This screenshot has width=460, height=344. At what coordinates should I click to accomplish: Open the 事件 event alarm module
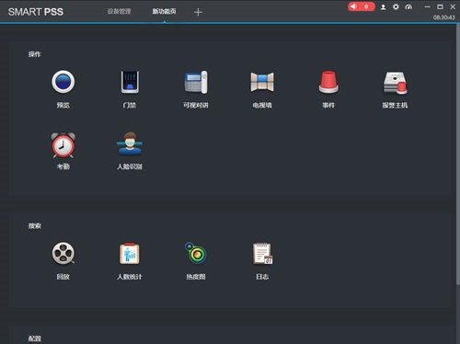(x=328, y=82)
